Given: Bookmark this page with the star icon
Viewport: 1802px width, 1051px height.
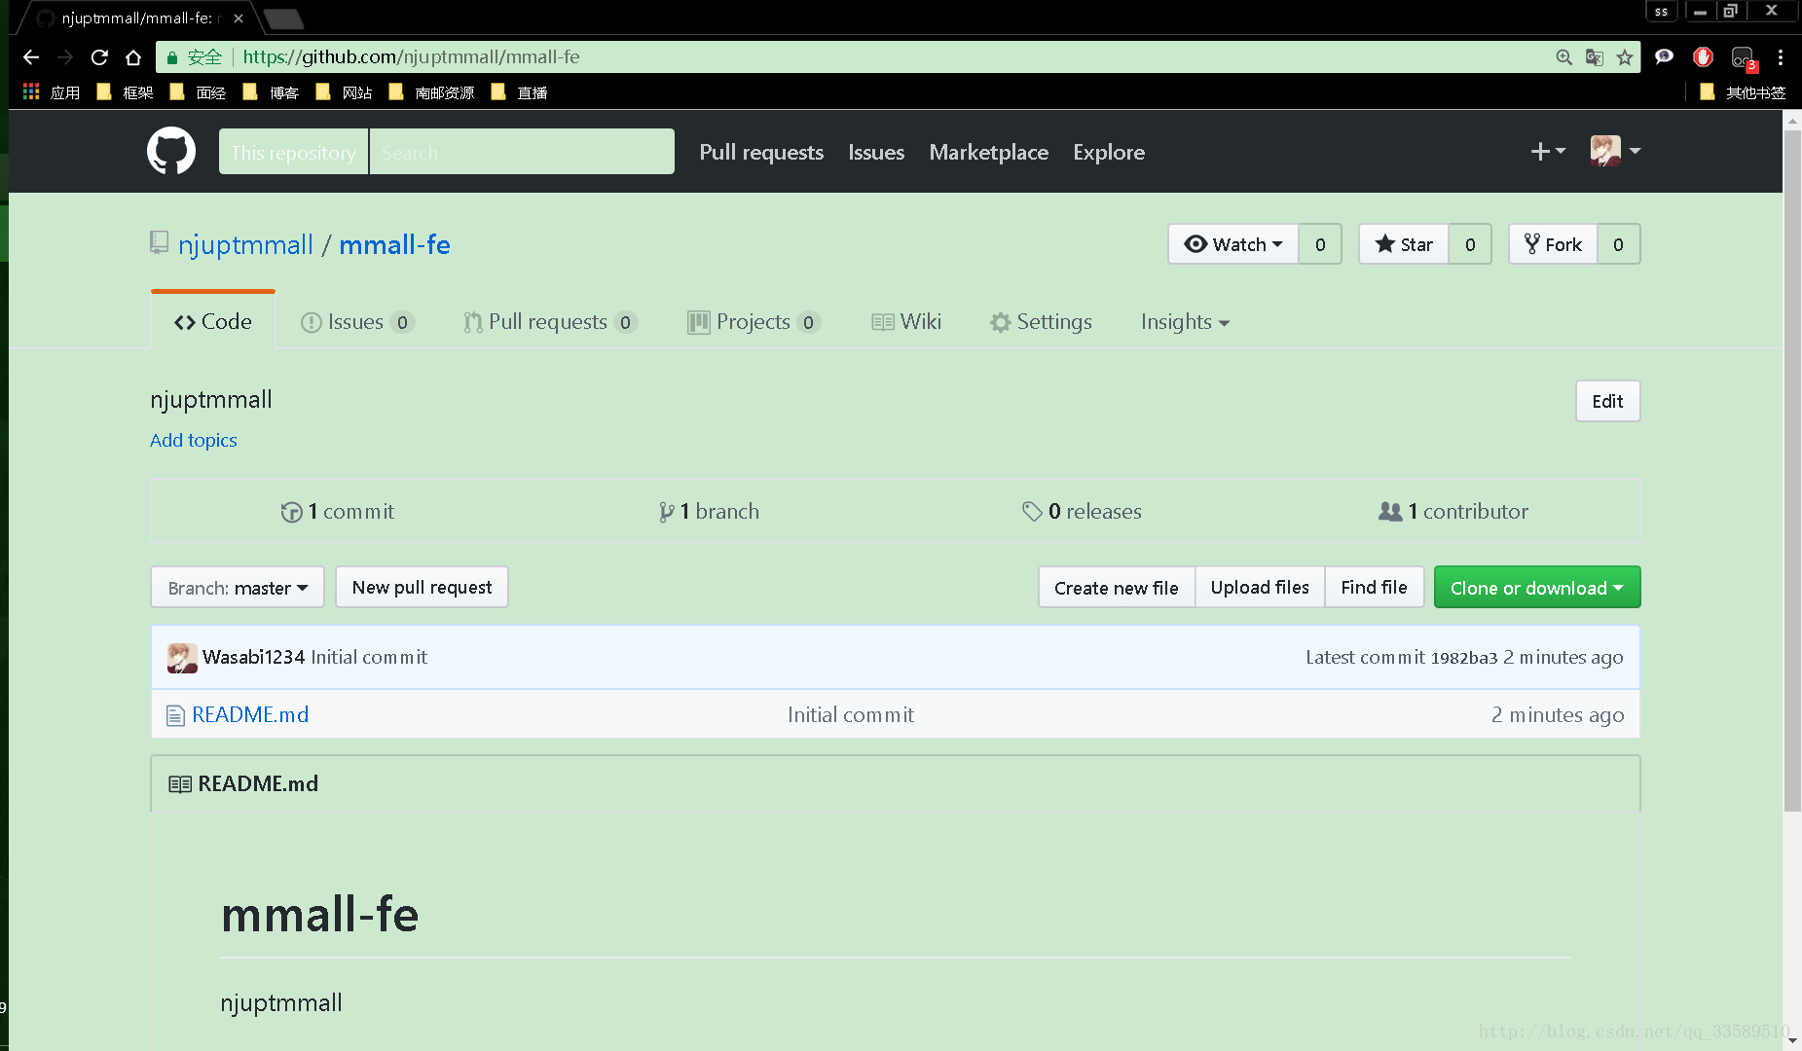Looking at the screenshot, I should click(1625, 57).
